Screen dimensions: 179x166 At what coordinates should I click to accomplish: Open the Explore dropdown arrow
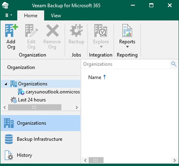point(101,47)
